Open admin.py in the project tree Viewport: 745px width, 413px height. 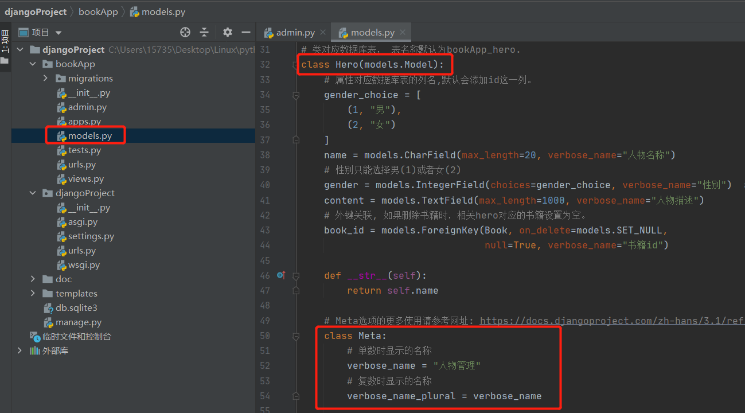click(87, 107)
